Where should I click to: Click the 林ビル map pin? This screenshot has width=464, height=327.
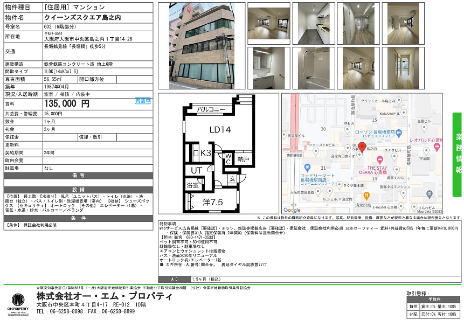348,130
